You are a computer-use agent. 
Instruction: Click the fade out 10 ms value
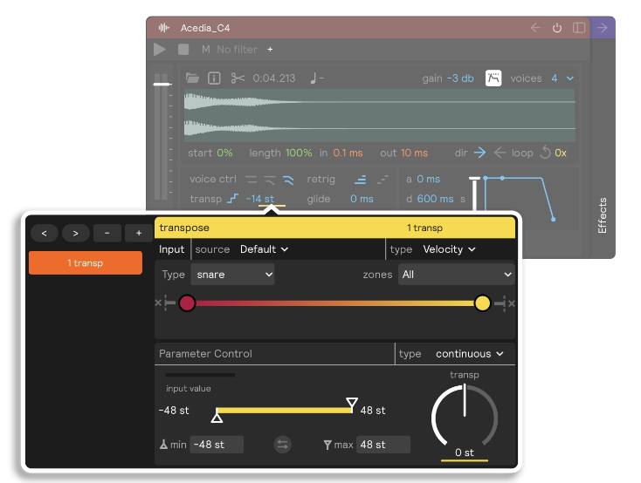click(x=415, y=153)
